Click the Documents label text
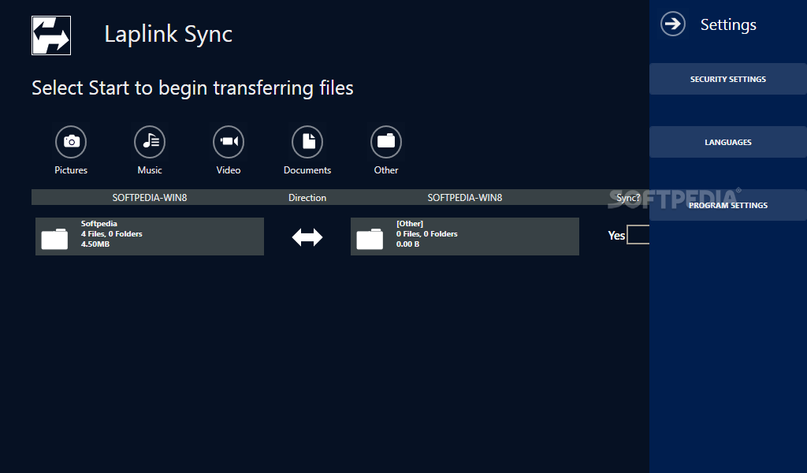Viewport: 807px width, 473px height. coord(307,169)
